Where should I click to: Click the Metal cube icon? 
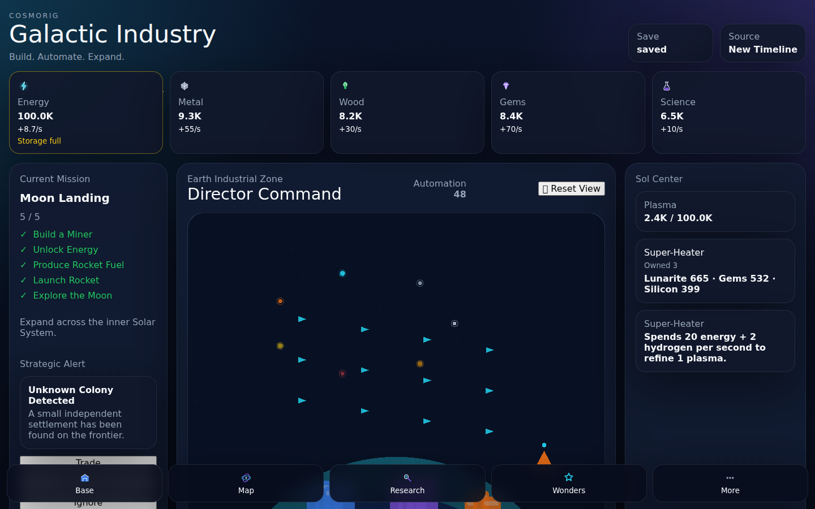tap(185, 86)
